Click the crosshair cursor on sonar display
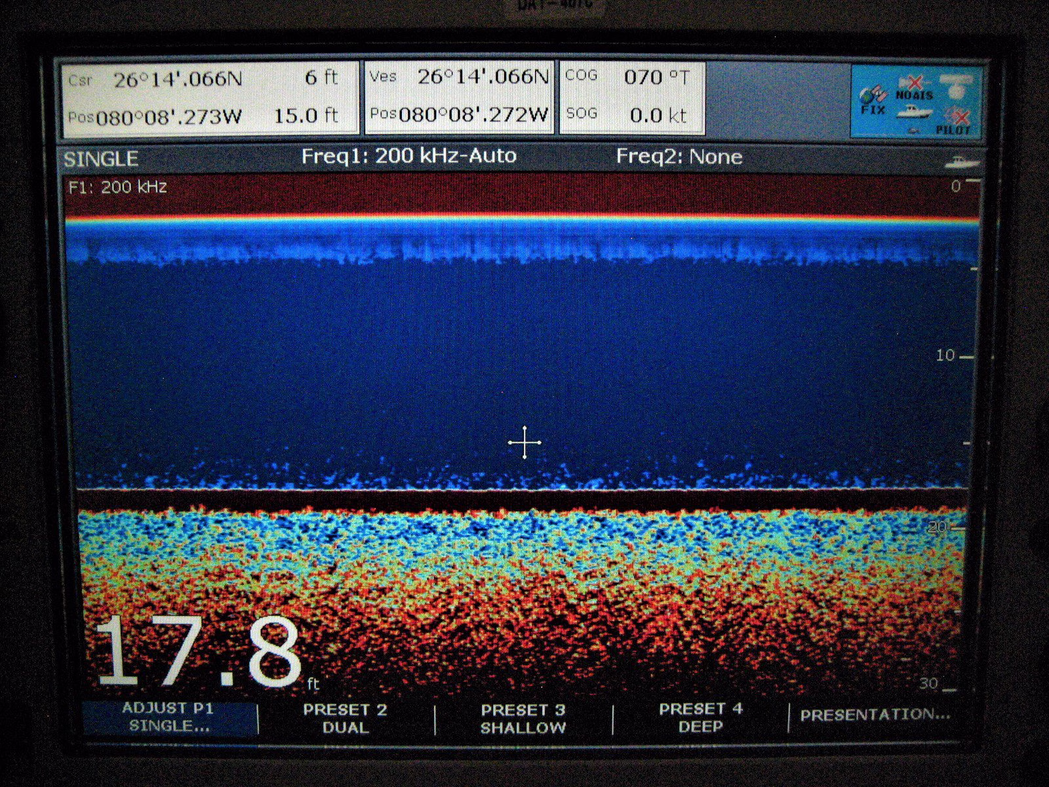Screen dimensions: 1049x787 (524, 443)
